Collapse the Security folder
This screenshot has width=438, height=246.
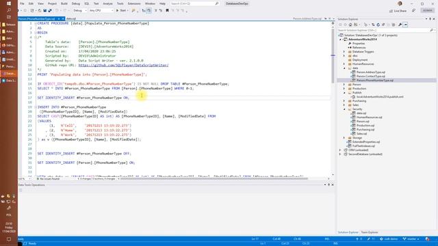click(x=344, y=109)
